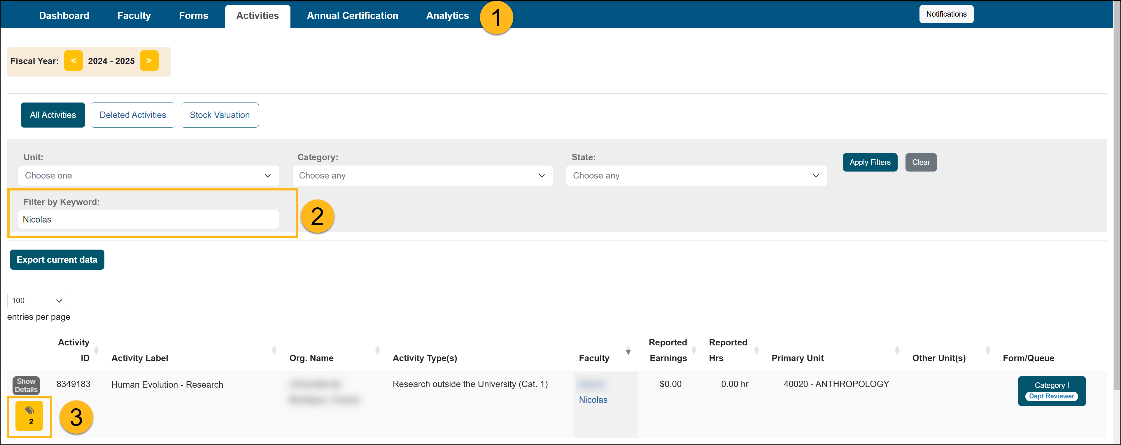Expand the Unit dropdown selector

[147, 176]
